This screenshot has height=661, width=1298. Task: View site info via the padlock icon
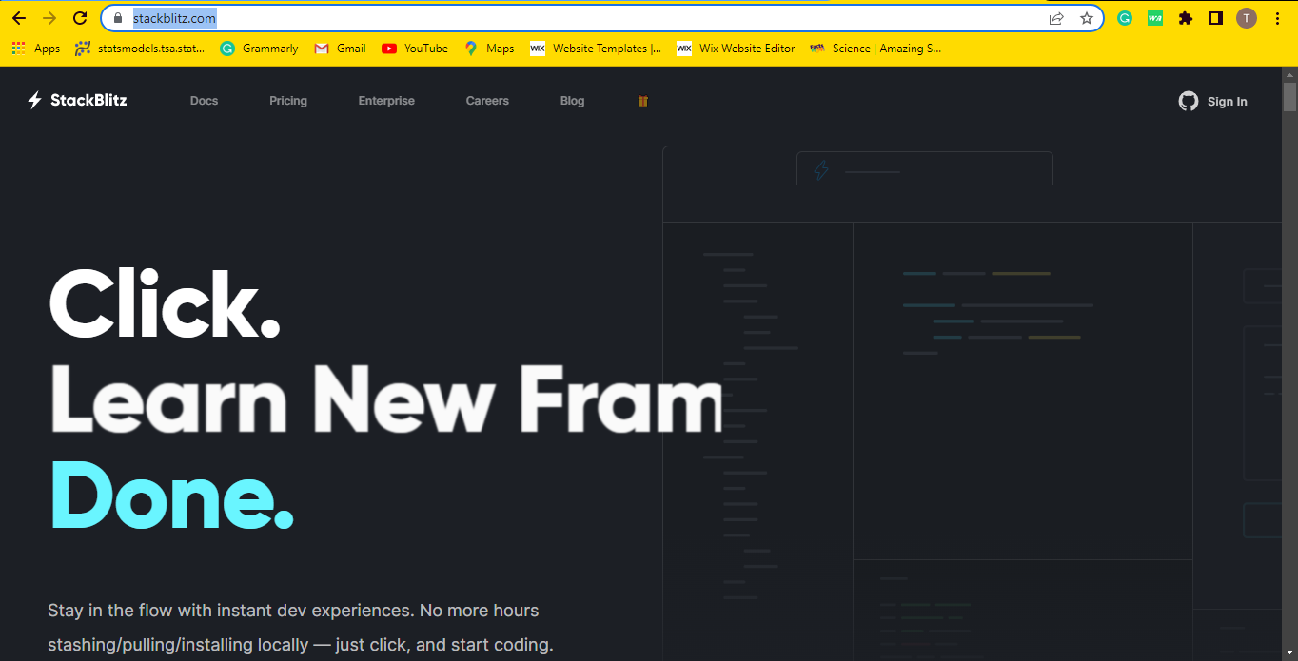point(118,18)
